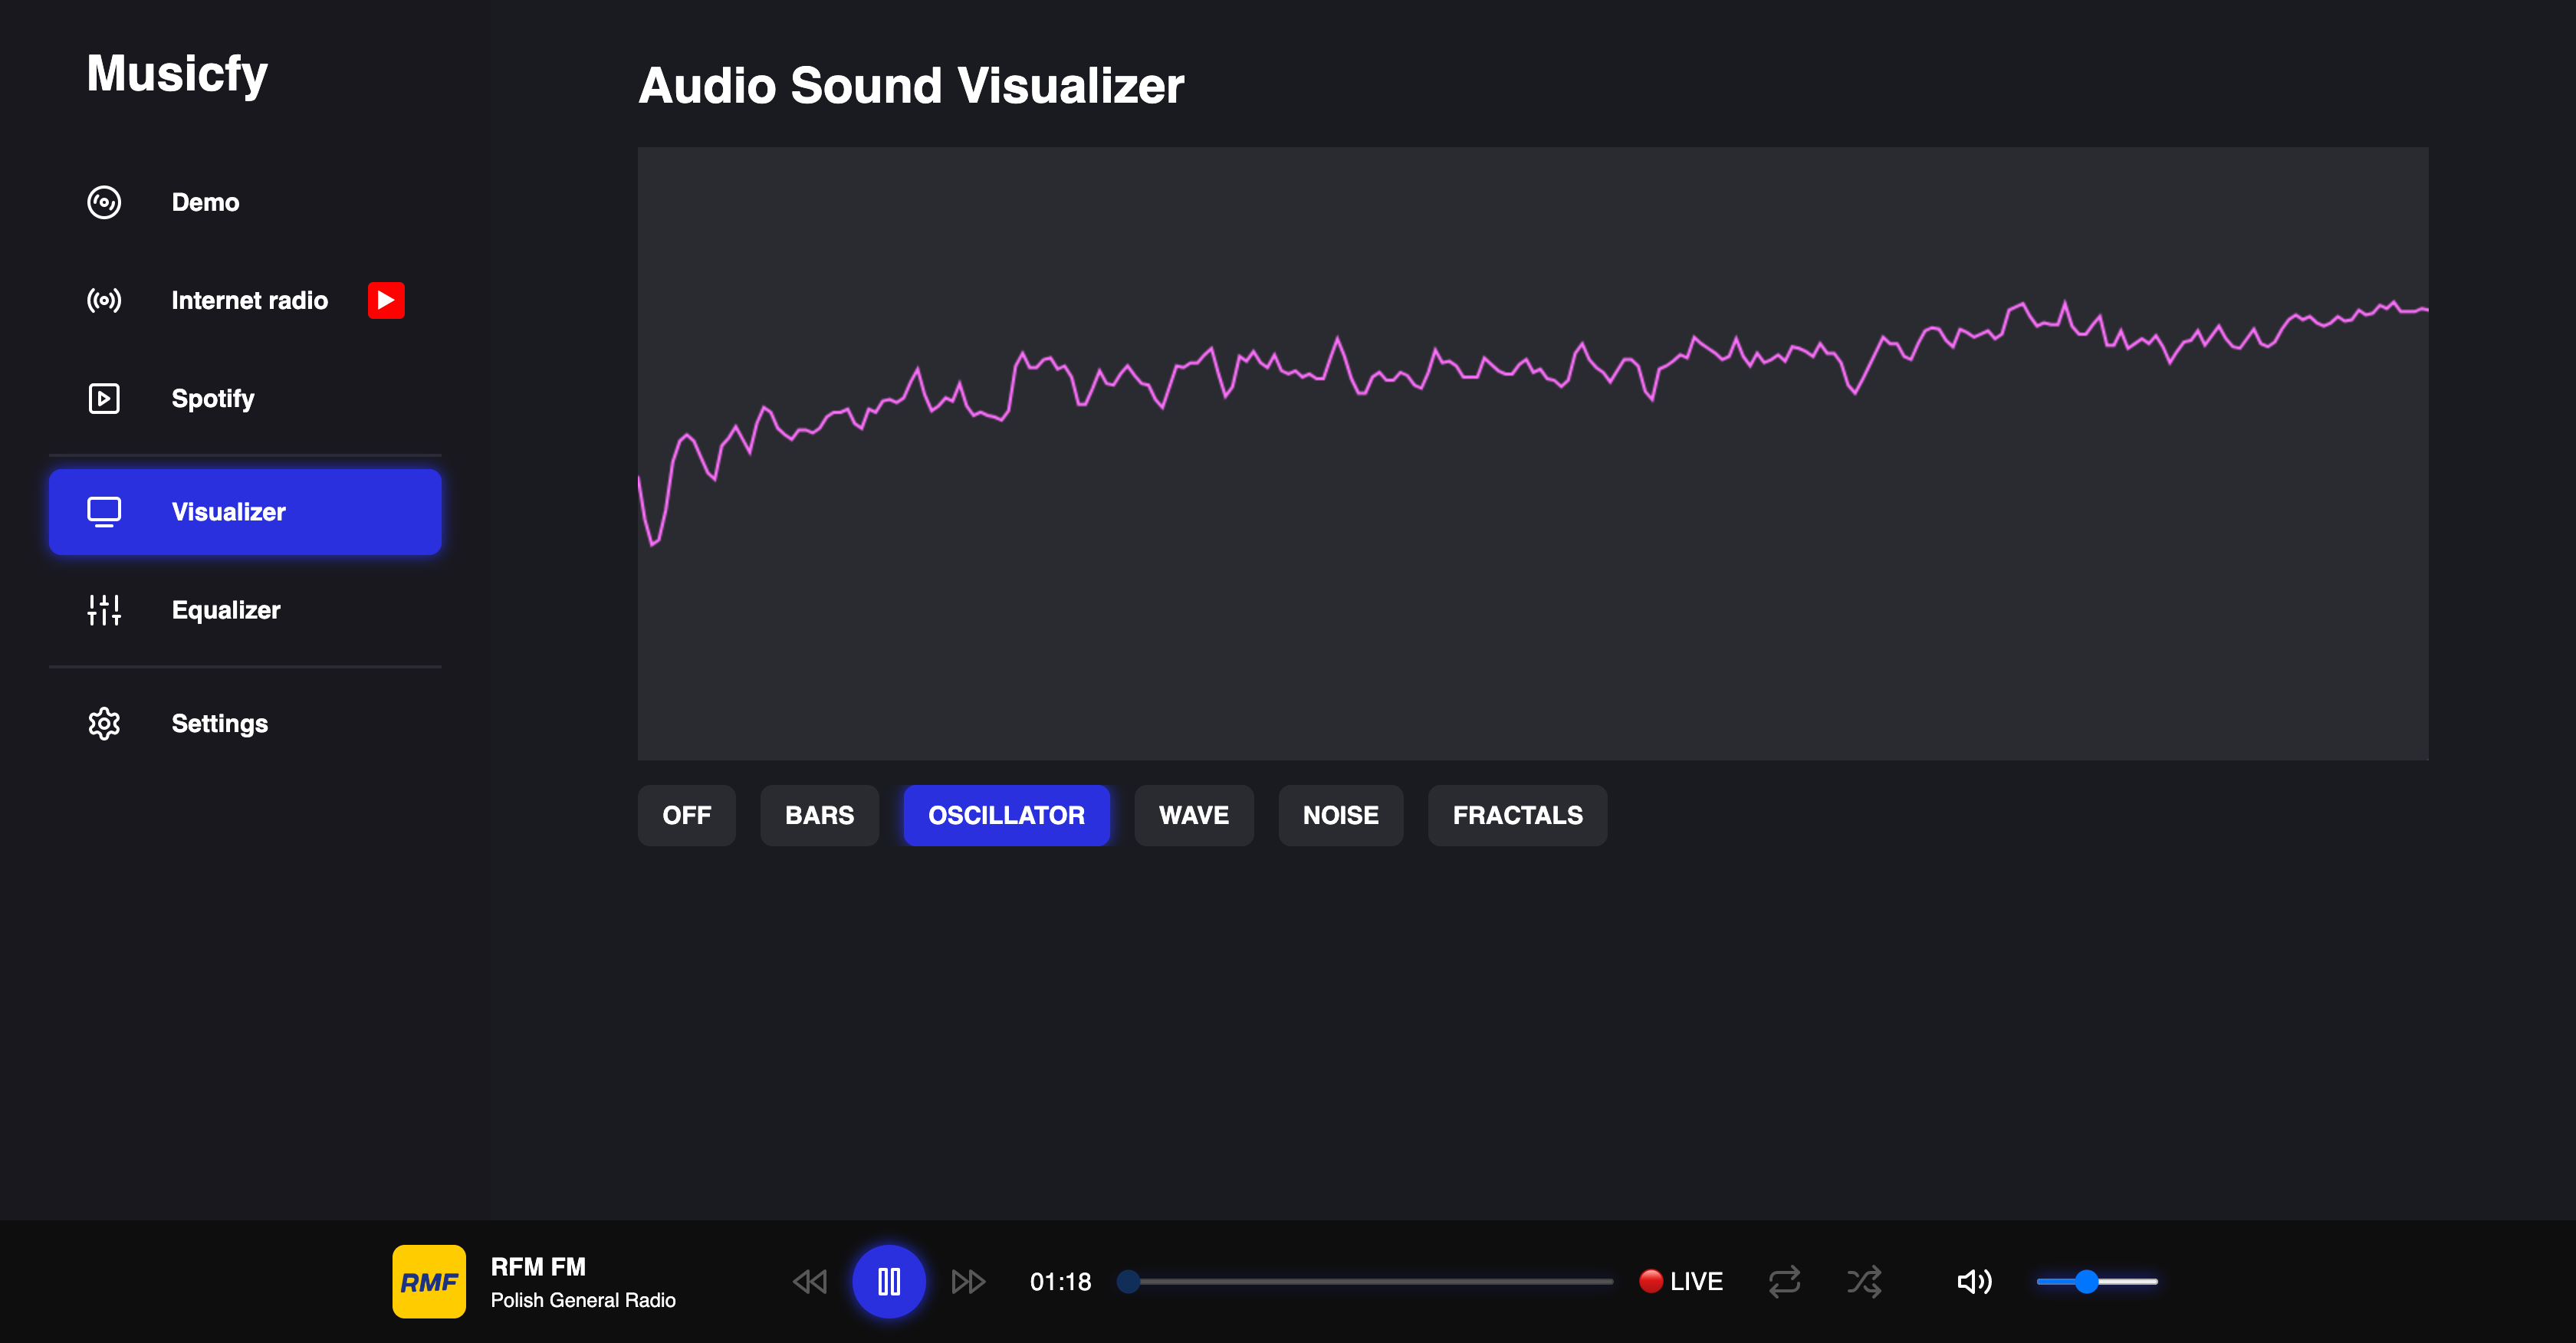Image resolution: width=2576 pixels, height=1343 pixels.
Task: Toggle the shuffle icon
Action: tap(1864, 1281)
